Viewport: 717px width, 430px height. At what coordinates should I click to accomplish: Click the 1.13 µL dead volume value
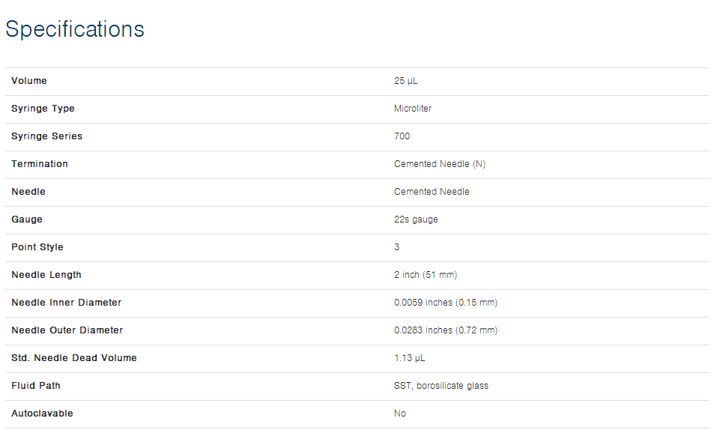410,358
